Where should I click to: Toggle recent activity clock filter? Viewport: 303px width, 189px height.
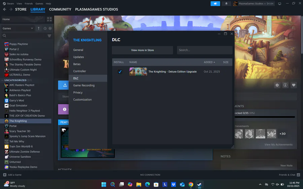click(x=45, y=28)
